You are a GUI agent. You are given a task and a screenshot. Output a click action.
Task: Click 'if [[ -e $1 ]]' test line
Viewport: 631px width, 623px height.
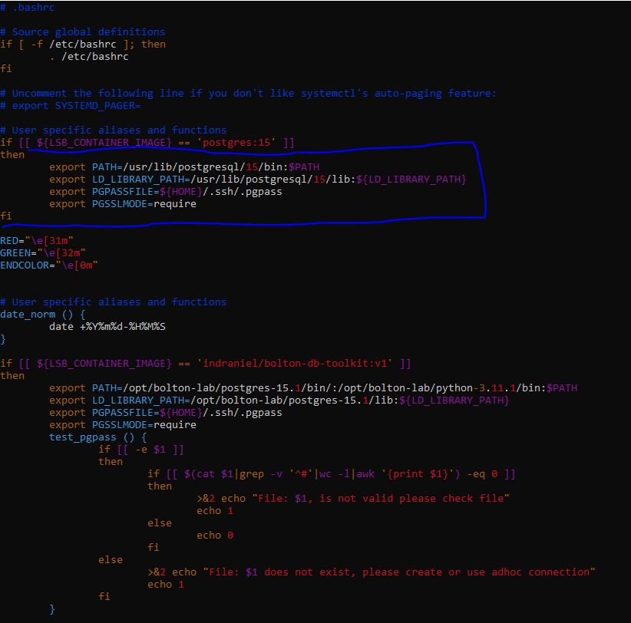140,450
